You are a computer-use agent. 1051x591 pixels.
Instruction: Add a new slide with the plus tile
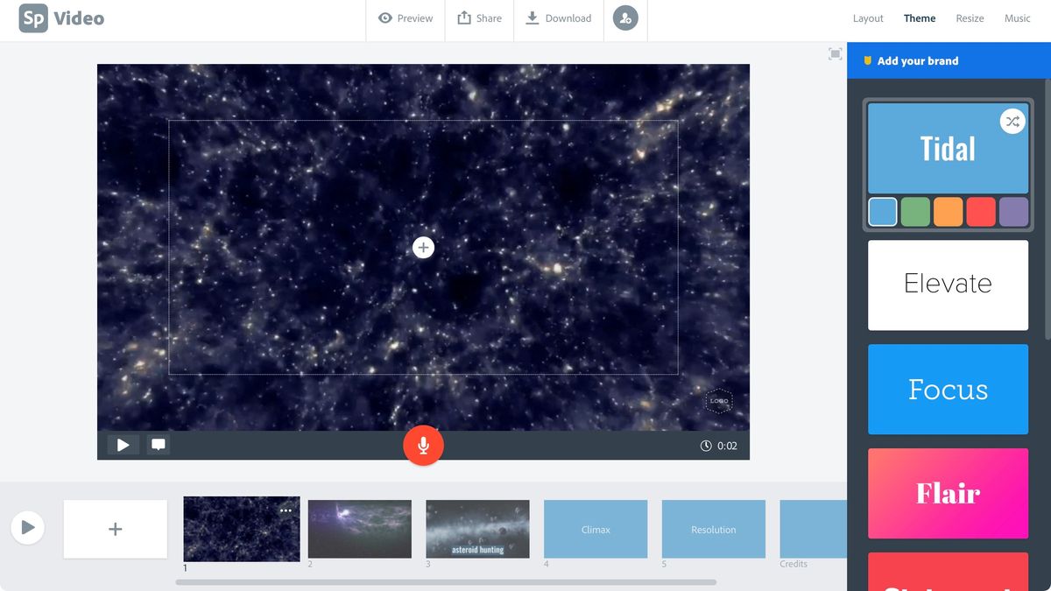[115, 527]
